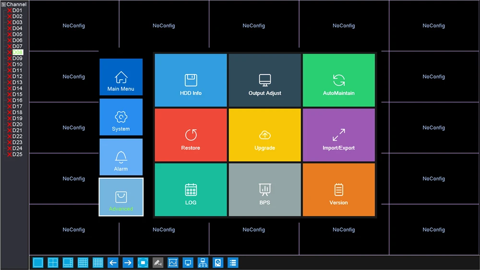This screenshot has height=270, width=480.
Task: Open the HDD Info tile
Action: click(x=191, y=80)
